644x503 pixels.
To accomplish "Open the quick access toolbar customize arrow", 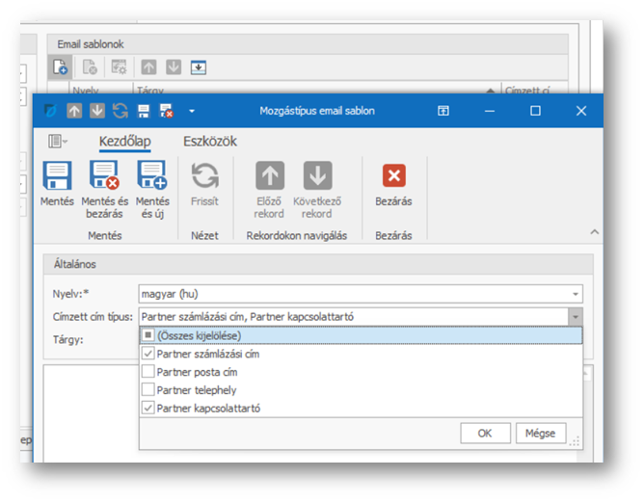I will click(191, 111).
